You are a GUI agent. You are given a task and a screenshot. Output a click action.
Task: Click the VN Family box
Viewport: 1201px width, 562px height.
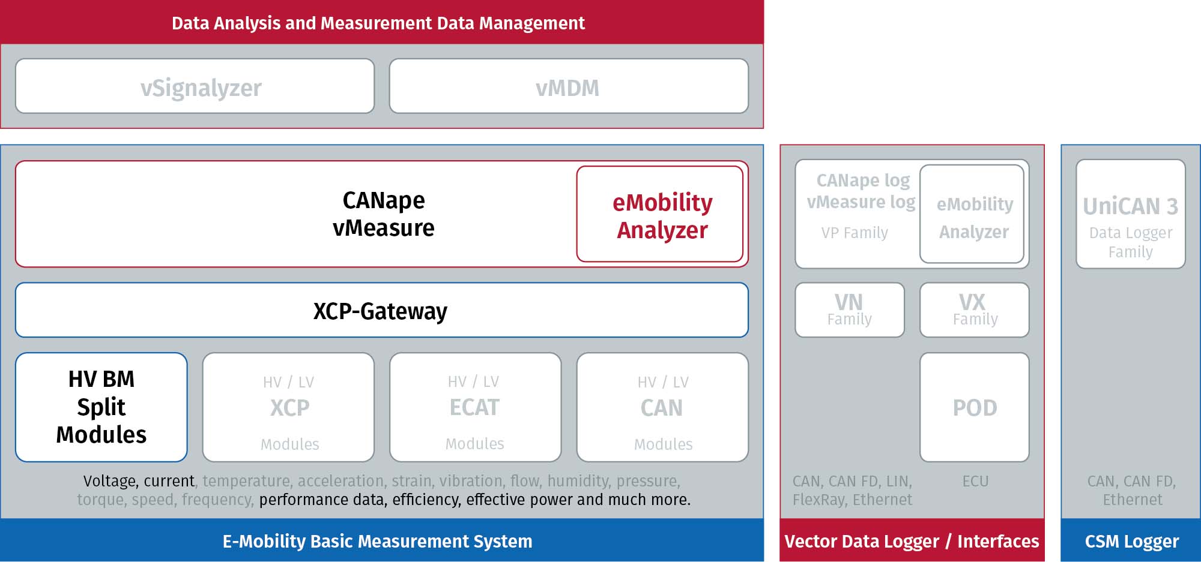850,310
